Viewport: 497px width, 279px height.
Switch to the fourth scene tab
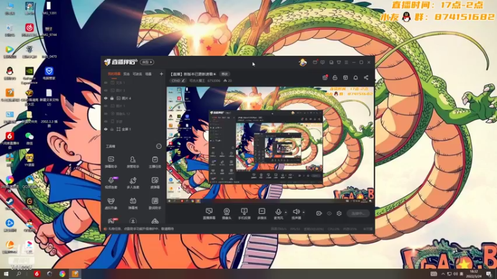(x=148, y=74)
